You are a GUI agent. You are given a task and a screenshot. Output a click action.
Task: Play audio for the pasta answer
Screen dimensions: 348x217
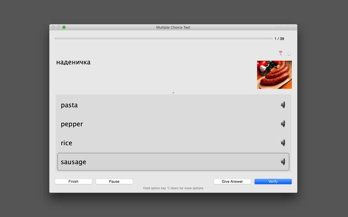coord(283,105)
